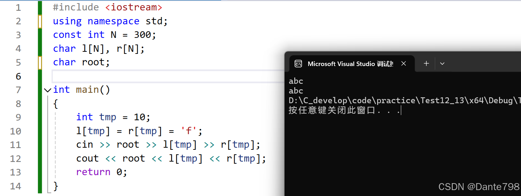Close the Microsoft Visual Studio debug console tab
The height and width of the screenshot is (196, 521).
(x=404, y=64)
